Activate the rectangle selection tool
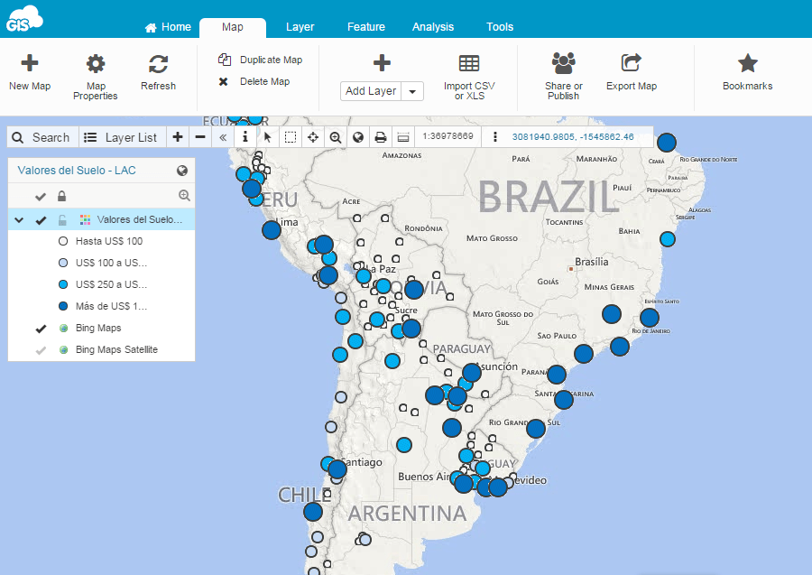The width and height of the screenshot is (812, 575). [x=290, y=137]
